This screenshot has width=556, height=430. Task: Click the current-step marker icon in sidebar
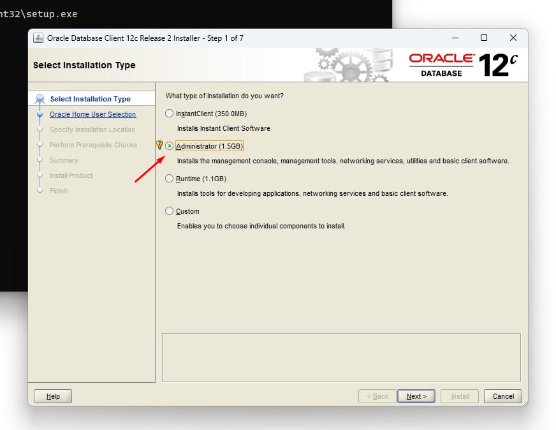[40, 99]
